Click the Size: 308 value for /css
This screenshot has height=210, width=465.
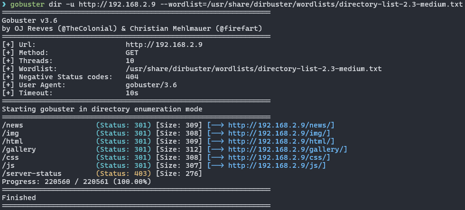(179, 157)
